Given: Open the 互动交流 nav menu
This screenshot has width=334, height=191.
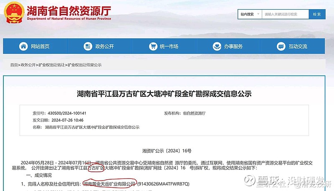Looking at the screenshot, I should (x=293, y=46).
